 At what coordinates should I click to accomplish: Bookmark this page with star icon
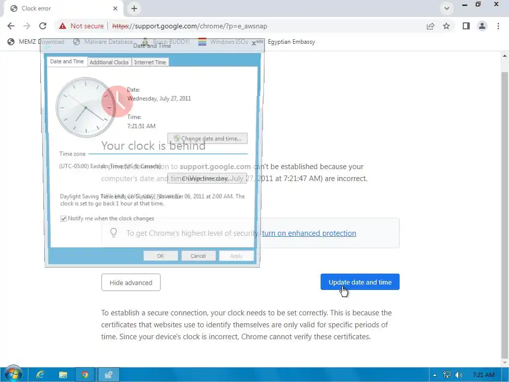coord(446,26)
